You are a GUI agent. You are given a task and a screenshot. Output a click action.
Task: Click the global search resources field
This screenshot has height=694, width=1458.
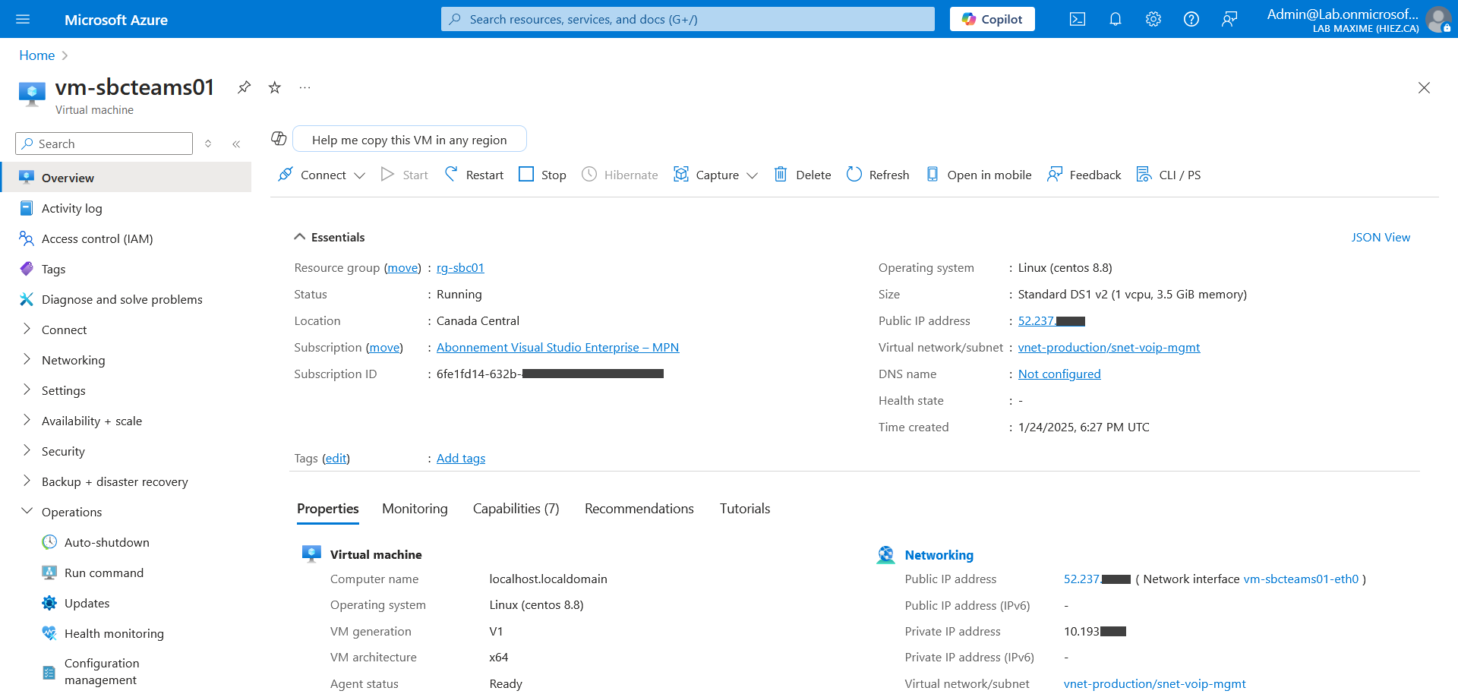pyautogui.click(x=687, y=20)
